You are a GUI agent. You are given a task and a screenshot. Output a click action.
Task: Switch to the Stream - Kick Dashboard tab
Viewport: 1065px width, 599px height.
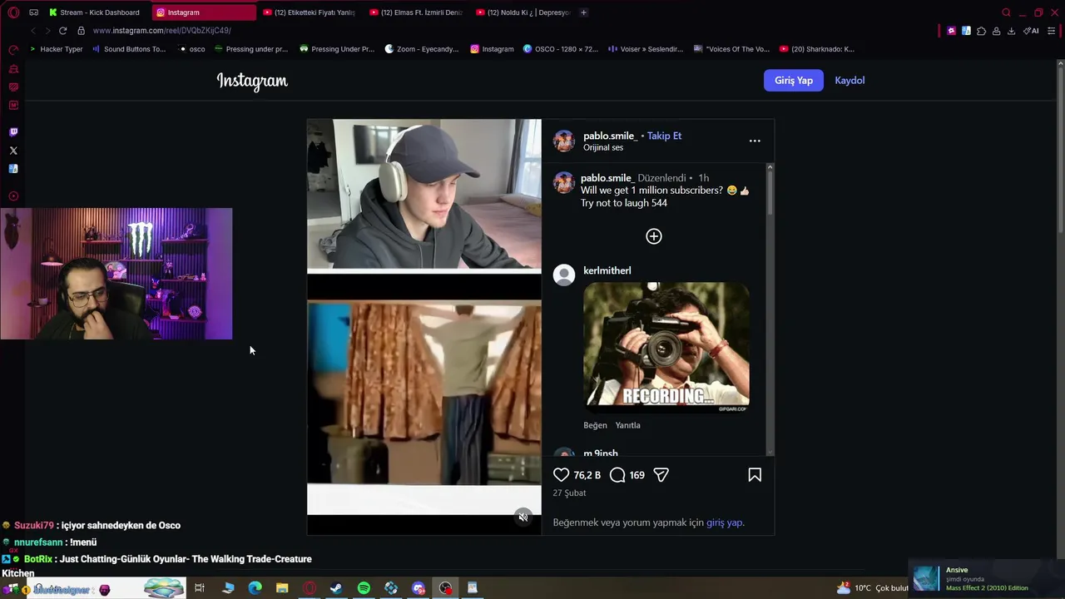(x=94, y=12)
